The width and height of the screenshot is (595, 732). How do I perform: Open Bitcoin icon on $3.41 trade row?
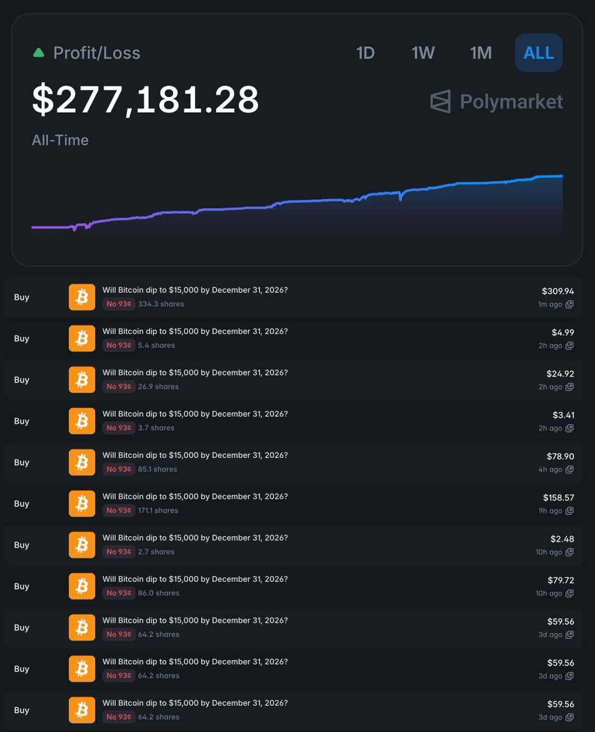[x=82, y=421]
